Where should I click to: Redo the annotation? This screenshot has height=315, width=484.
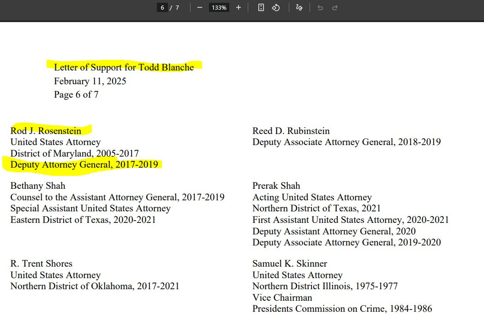coord(335,8)
